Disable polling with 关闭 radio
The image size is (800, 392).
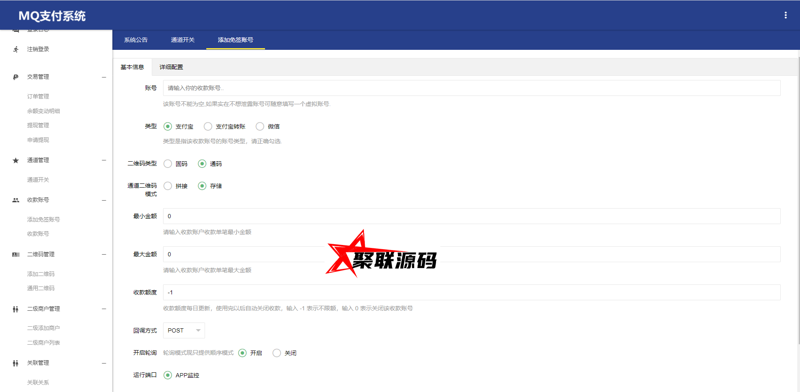pos(277,353)
